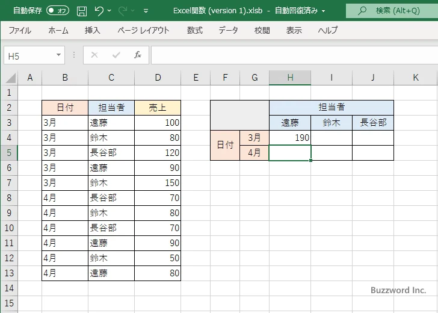Click the 日付 header cell in B2

(65, 108)
